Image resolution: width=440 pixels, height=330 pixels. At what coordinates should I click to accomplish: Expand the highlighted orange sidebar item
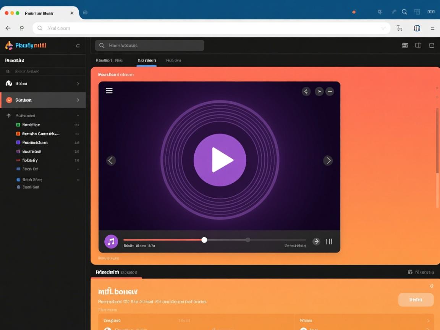[x=78, y=100]
